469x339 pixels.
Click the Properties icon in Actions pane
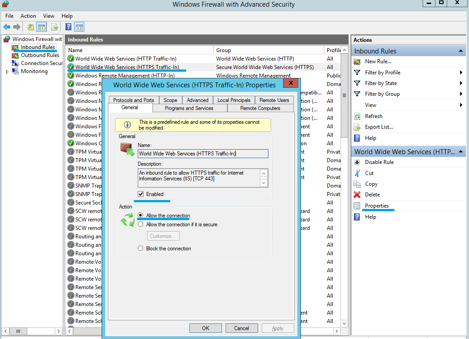click(x=357, y=206)
